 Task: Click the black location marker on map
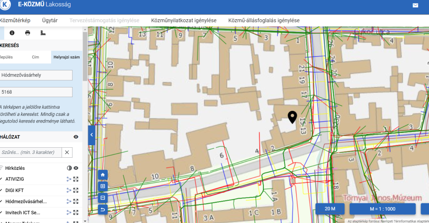pos(292,117)
